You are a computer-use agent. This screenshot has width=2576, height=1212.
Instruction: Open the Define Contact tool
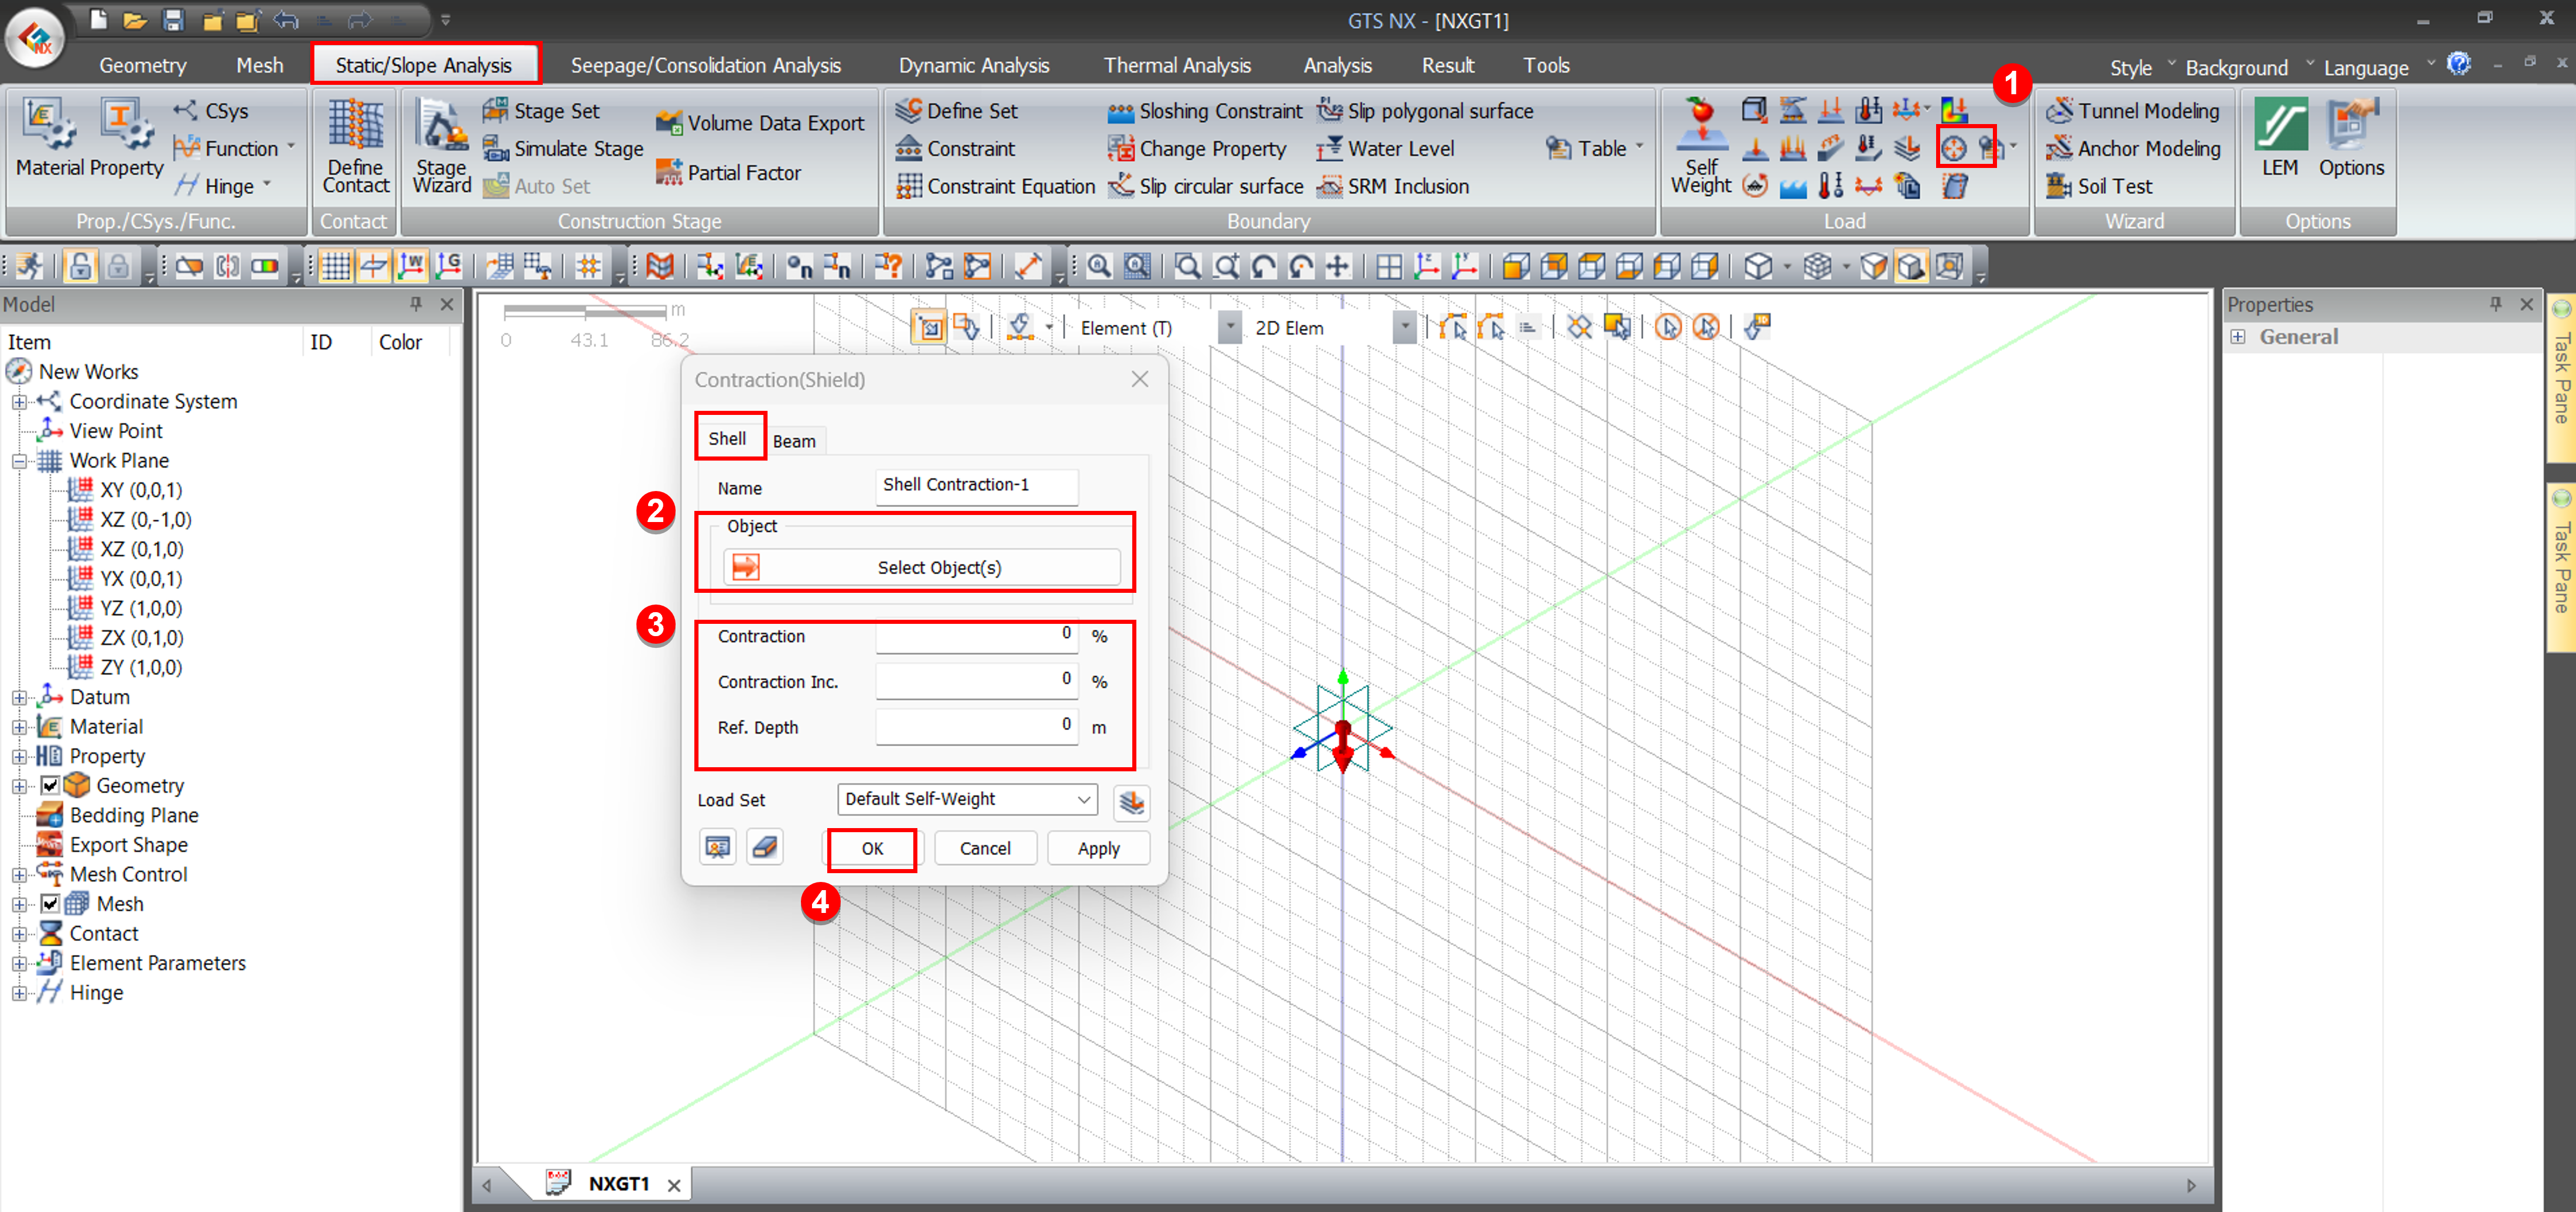(355, 146)
